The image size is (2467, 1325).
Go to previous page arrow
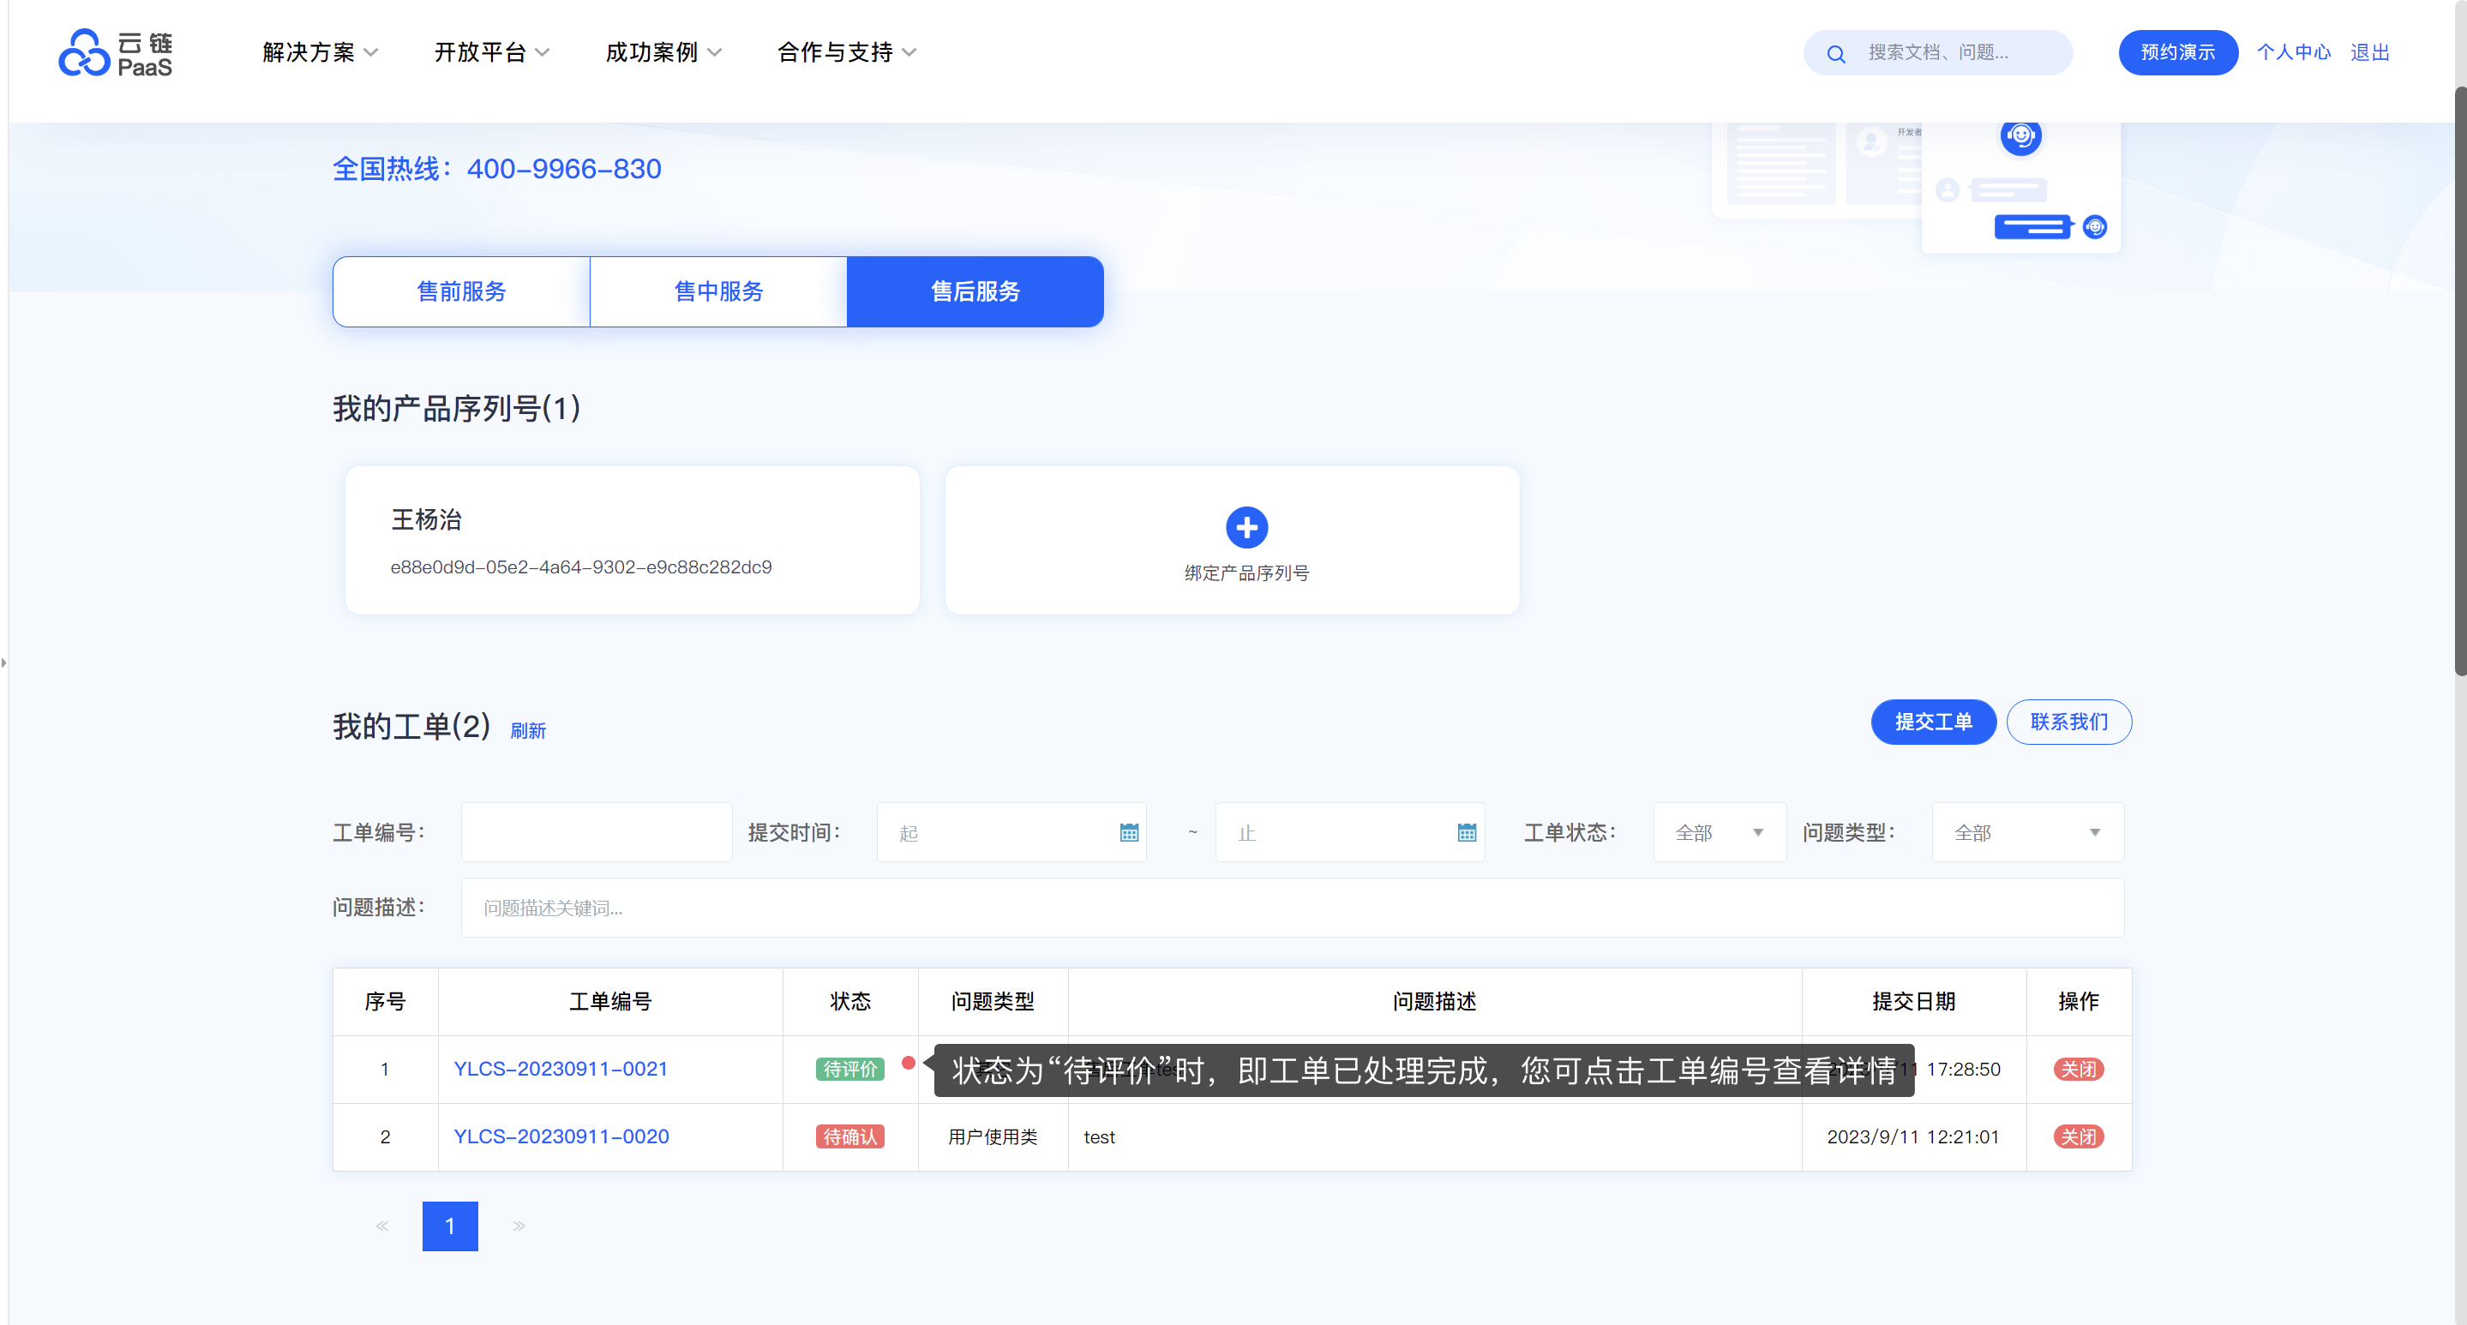[382, 1226]
